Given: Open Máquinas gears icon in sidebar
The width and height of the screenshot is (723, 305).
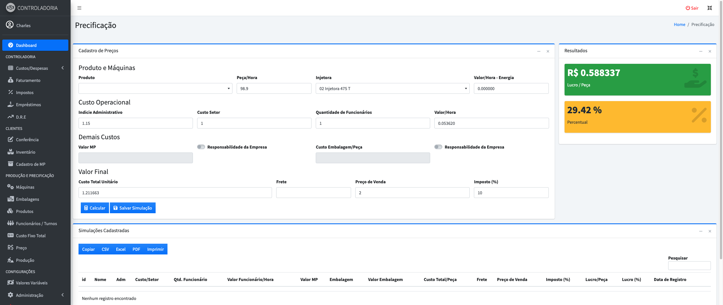Looking at the screenshot, I should (10, 187).
